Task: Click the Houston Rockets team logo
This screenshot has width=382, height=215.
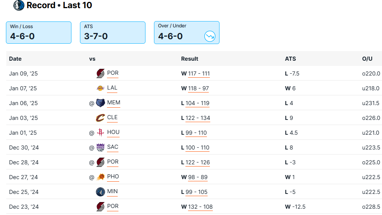Action: click(100, 132)
